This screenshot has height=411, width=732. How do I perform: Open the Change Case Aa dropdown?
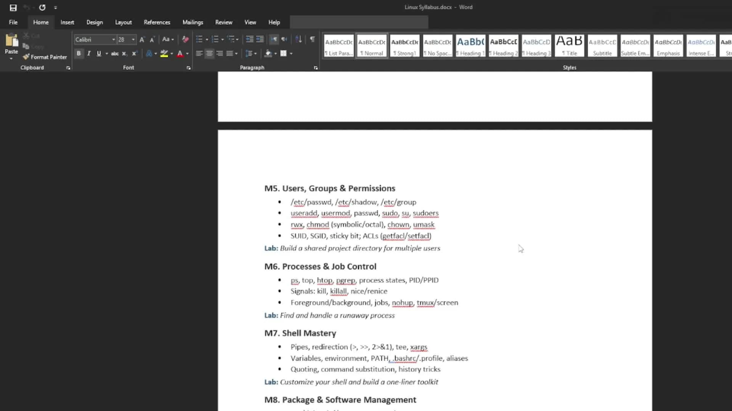168,39
